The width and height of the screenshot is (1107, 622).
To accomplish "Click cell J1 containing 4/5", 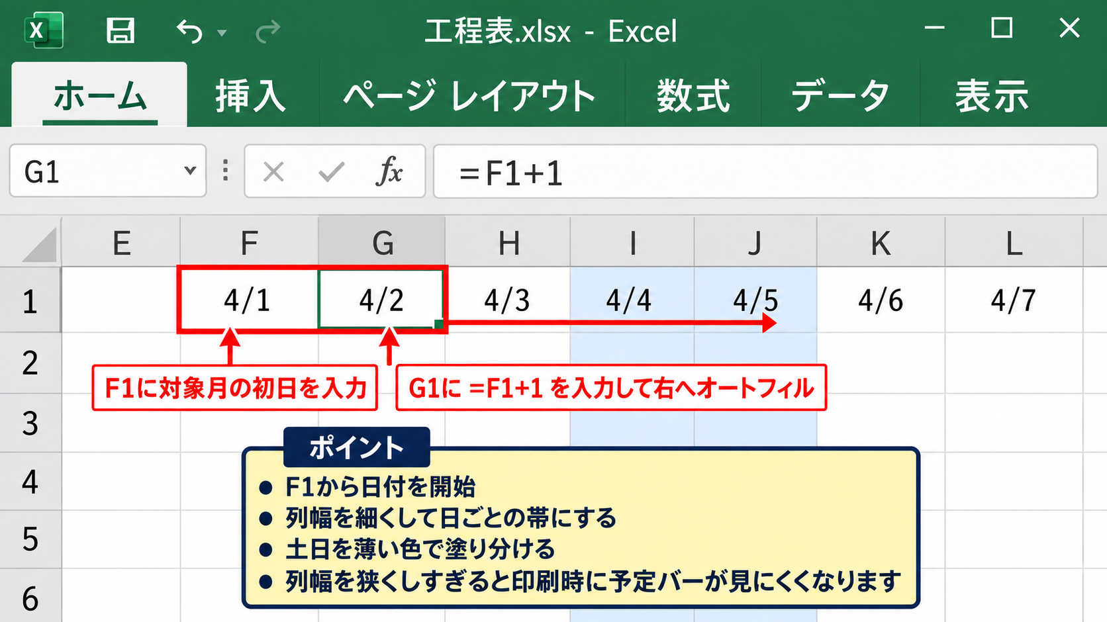I will coord(755,300).
